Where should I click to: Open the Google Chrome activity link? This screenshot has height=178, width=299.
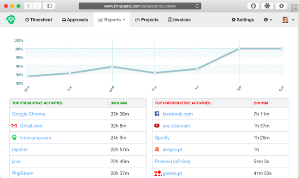[29, 114]
